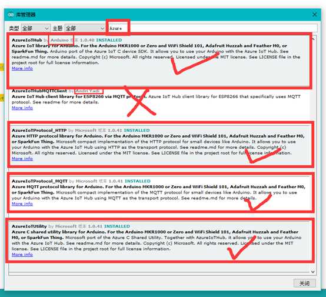Click author name Andri Yadi
This screenshot has height=297, width=326.
tap(88, 91)
